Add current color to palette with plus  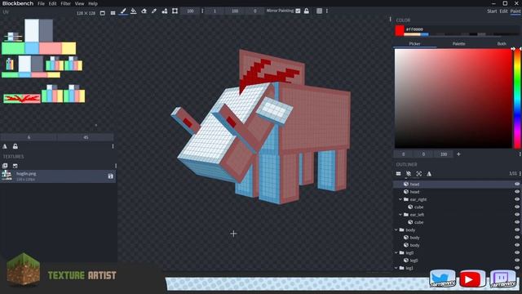pos(458,154)
